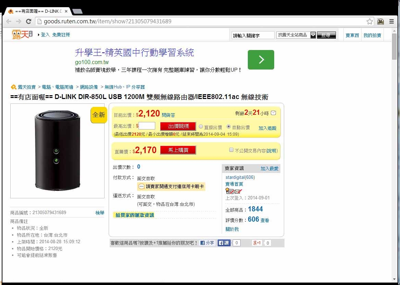Click 查看 next to the rating score
400x285 pixels.
coord(265,220)
